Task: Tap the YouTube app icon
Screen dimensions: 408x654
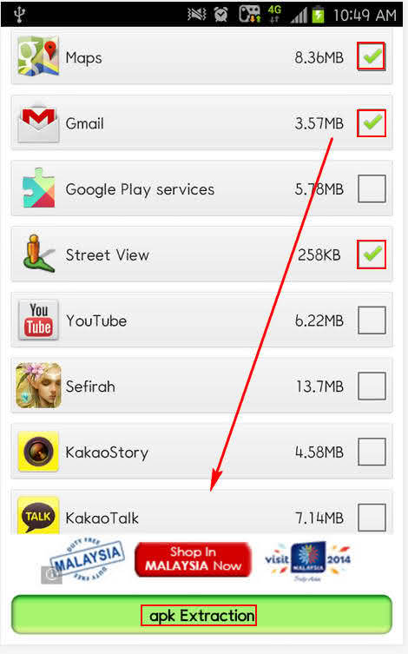Action: (38, 320)
